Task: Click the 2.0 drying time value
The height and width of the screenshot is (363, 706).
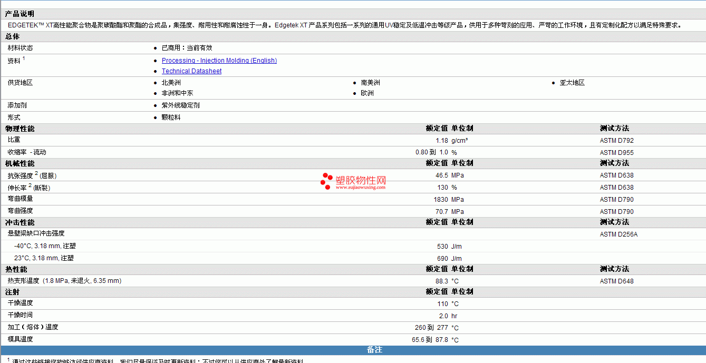Action: click(443, 316)
